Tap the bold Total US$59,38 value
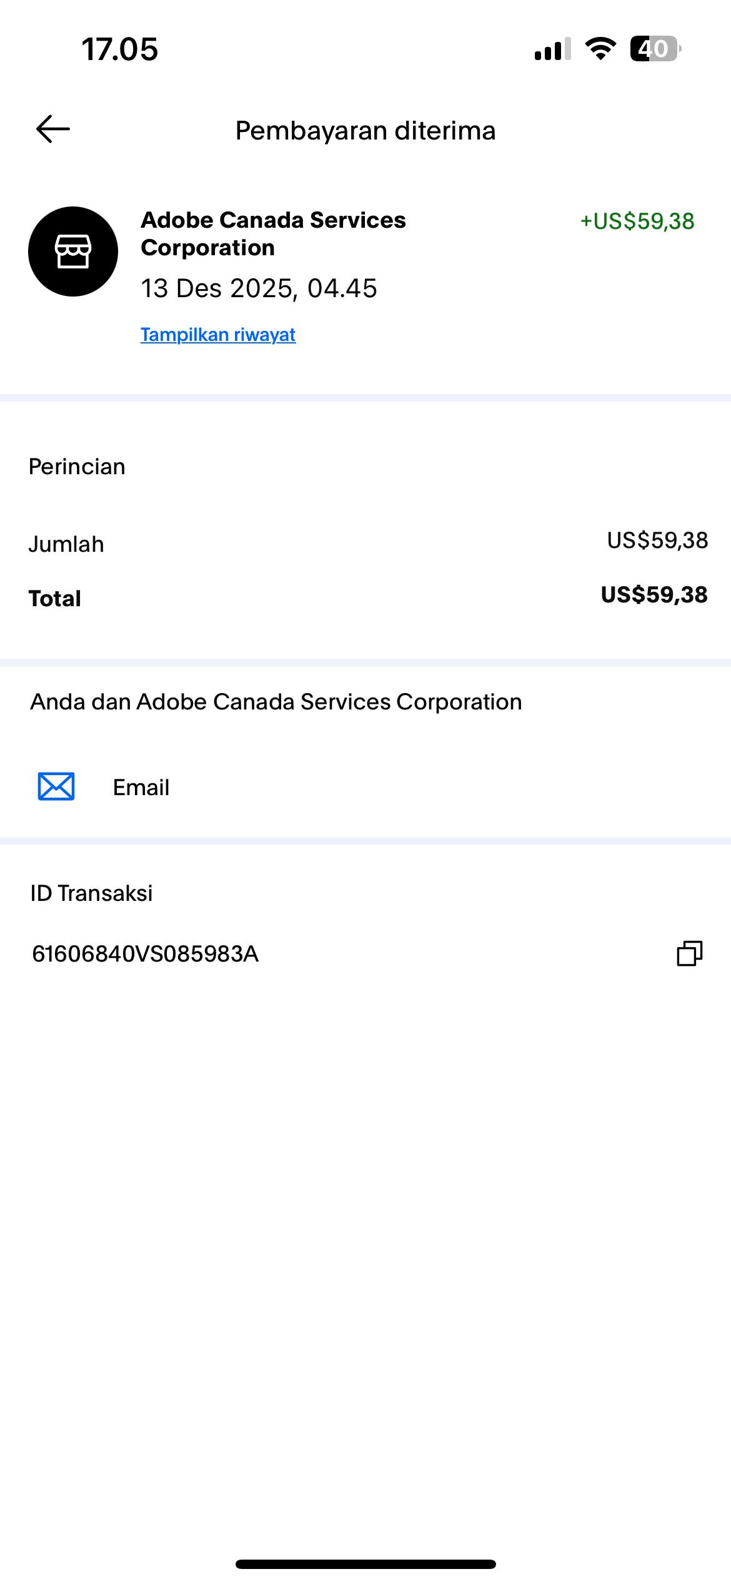The image size is (731, 1584). coord(654,594)
